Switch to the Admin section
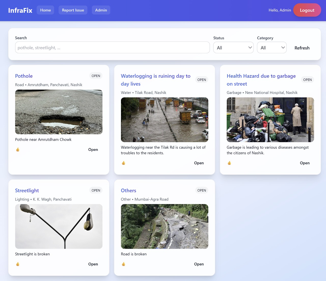Image resolution: width=326 pixels, height=281 pixels. coord(101,10)
